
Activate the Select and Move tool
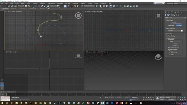point(39,6)
